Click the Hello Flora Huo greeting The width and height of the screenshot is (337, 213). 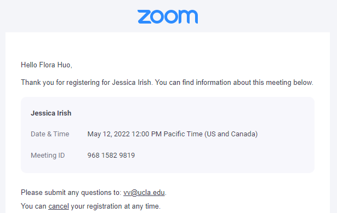coord(47,65)
